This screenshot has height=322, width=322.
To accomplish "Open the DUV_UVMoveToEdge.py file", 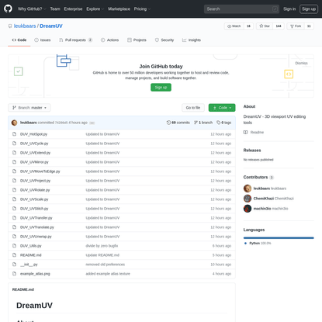I will tap(40, 171).
